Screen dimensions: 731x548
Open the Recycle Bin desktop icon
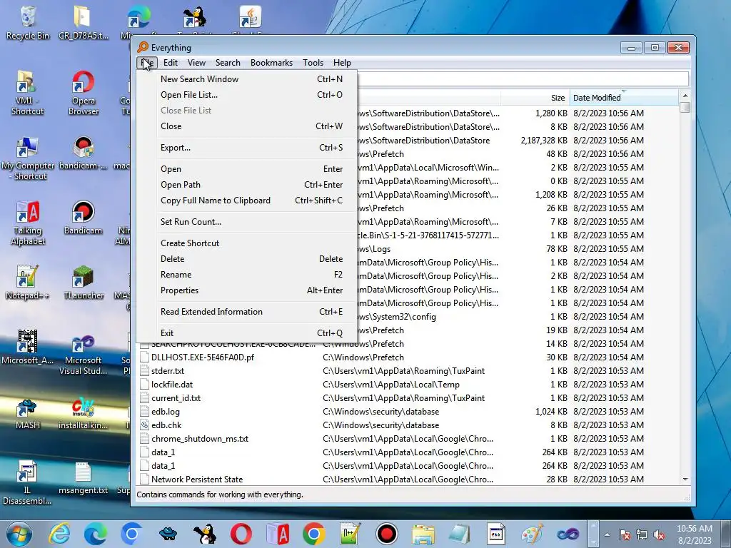pos(28,22)
